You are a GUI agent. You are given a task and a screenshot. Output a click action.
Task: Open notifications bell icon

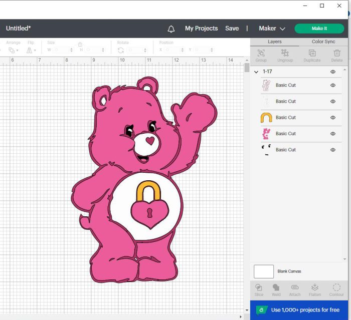click(171, 29)
